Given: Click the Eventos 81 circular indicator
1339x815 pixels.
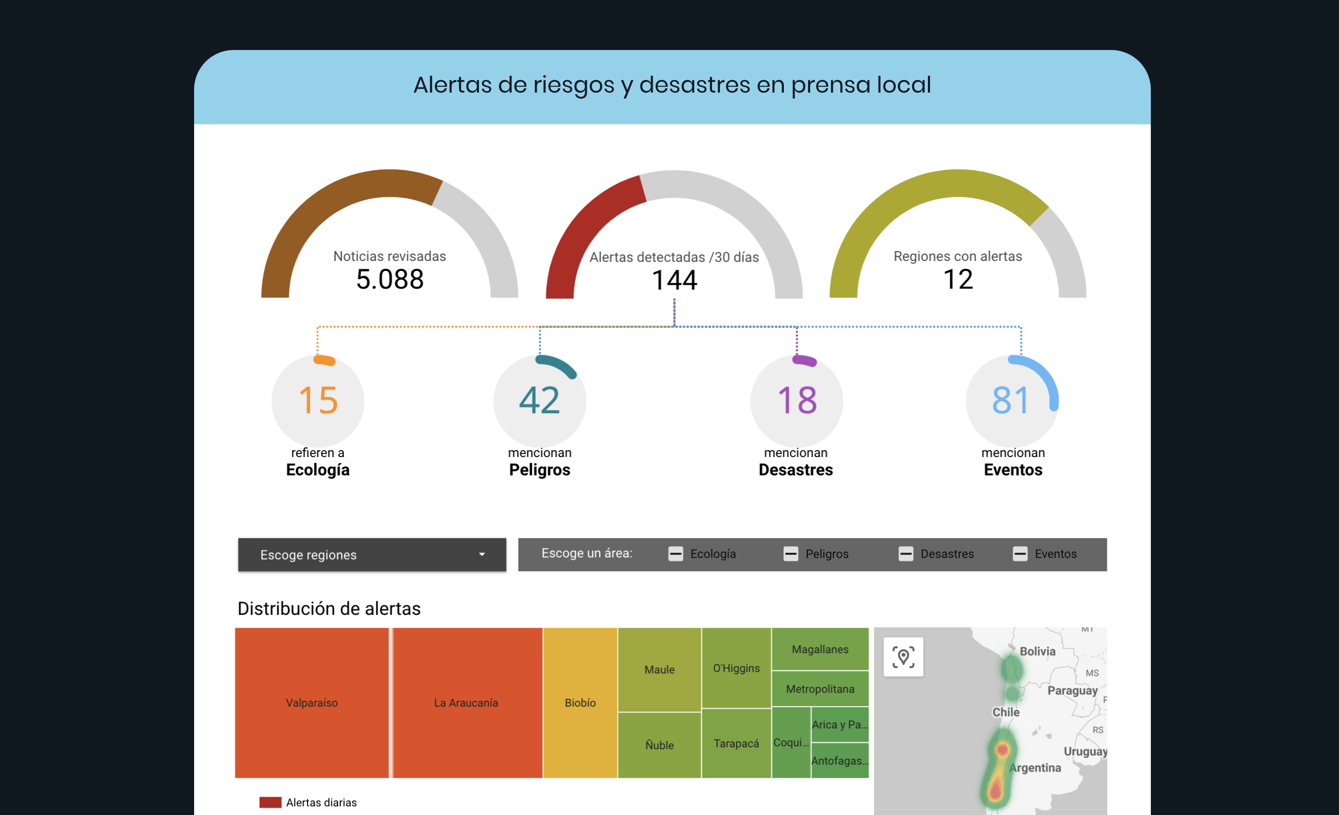Looking at the screenshot, I should point(1012,401).
